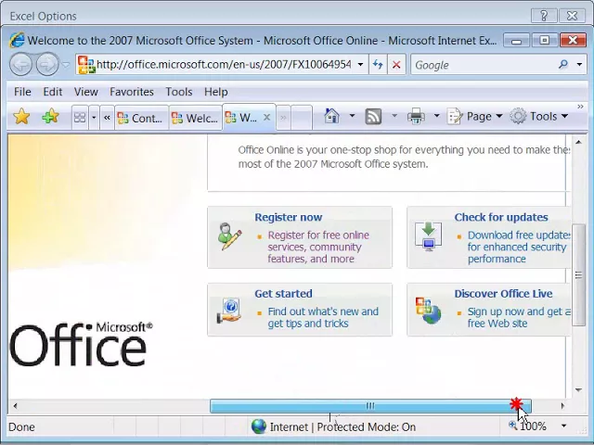Click the Microsoft Office logo image
Image resolution: width=594 pixels, height=445 pixels.
click(81, 344)
